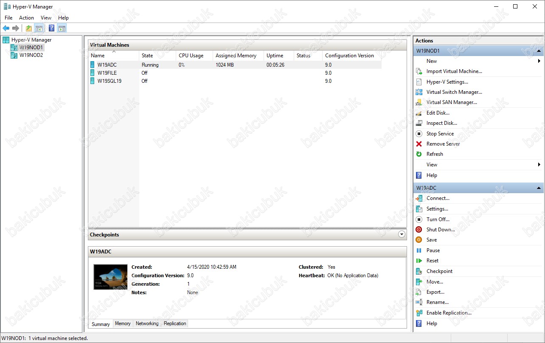This screenshot has height=343, width=545.
Task: Click the orange Save icon
Action: pos(419,240)
